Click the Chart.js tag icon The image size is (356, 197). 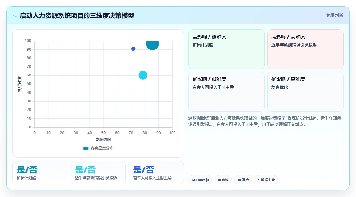pyautogui.click(x=193, y=180)
